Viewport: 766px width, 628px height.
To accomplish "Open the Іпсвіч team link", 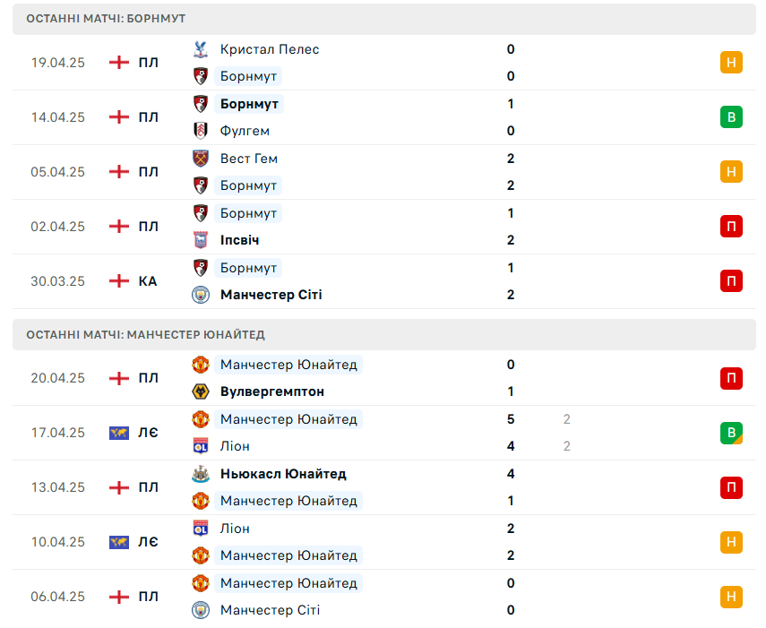I will [x=239, y=240].
